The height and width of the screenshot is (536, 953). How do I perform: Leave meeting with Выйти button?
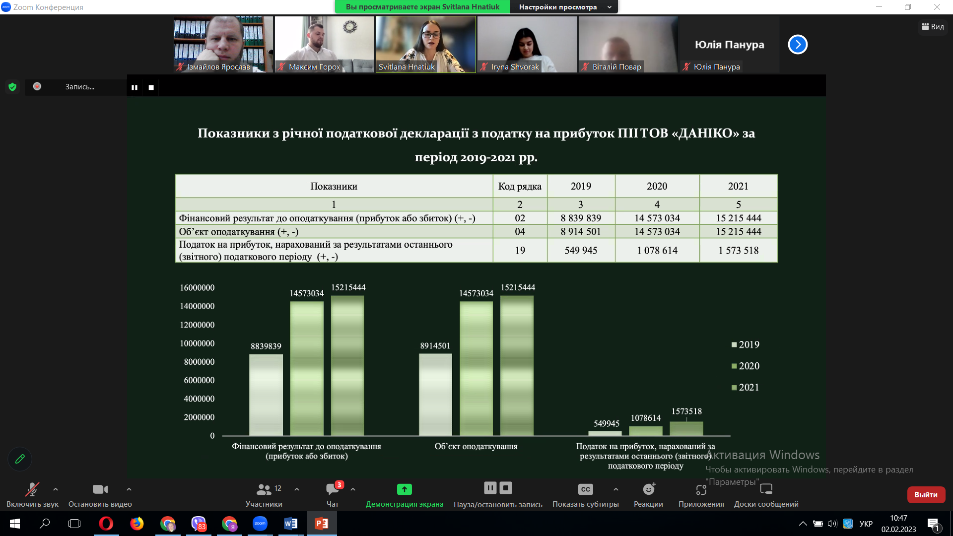[926, 494]
